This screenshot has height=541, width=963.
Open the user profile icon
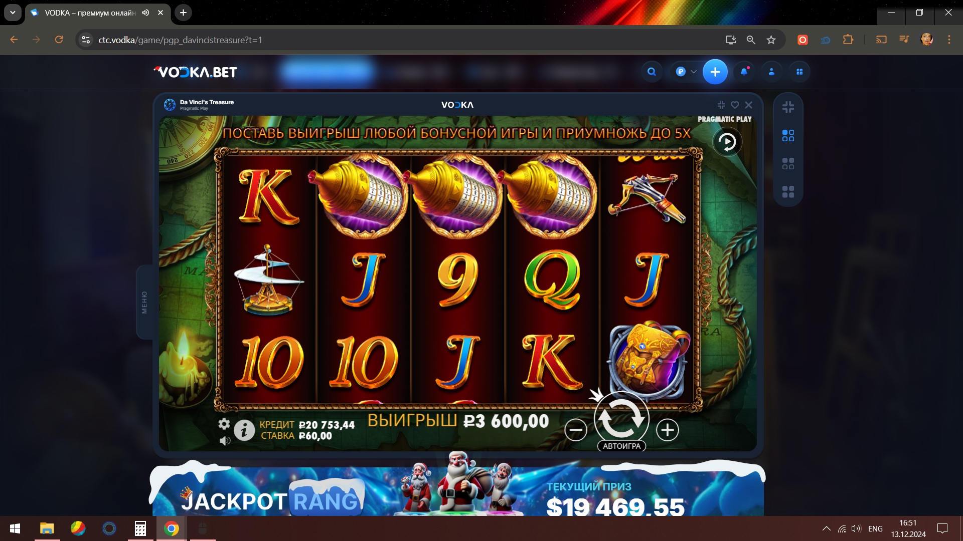pos(771,72)
